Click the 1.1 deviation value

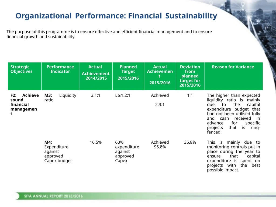[x=190, y=95]
